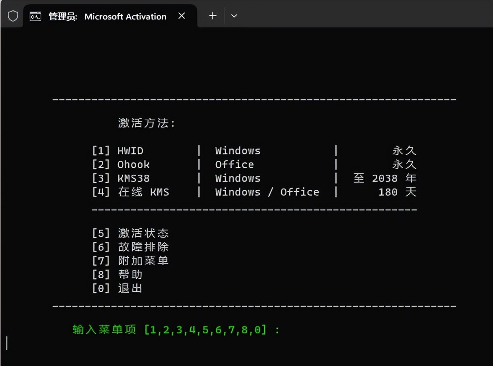
Task: Click the [5] 激活状态 line
Action: point(130,233)
